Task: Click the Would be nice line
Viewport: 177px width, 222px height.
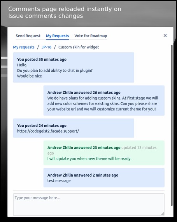Action: pos(30,76)
